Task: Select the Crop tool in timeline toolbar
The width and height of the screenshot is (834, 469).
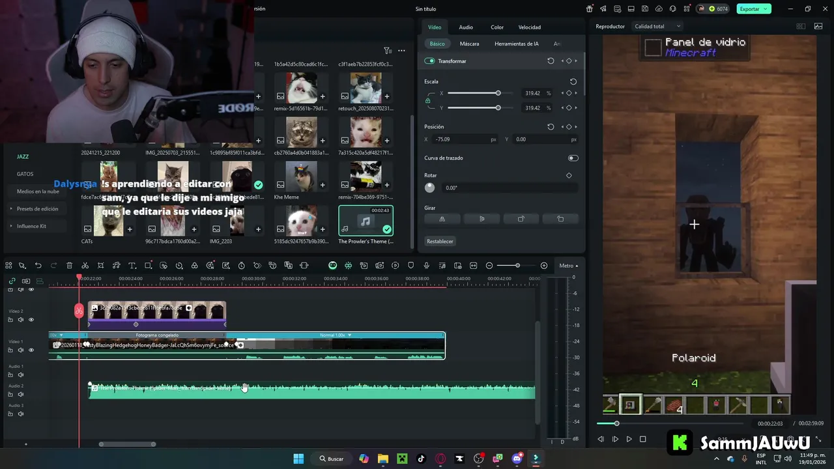Action: [100, 266]
